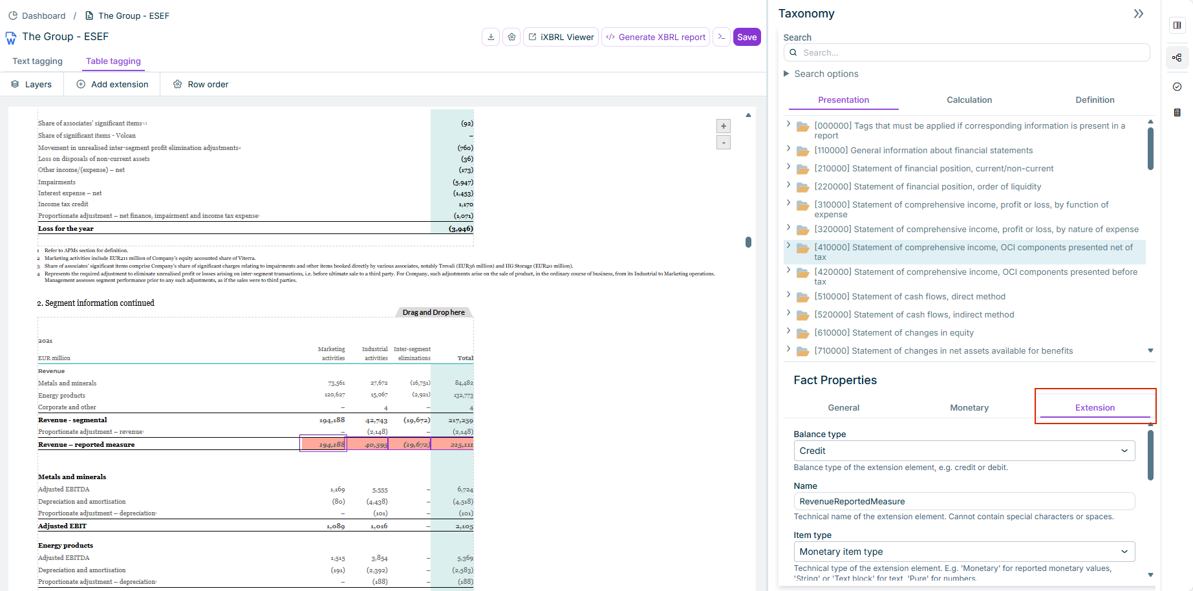Viewport: 1193px width, 591px height.
Task: Open the Item type dropdown
Action: click(x=964, y=552)
